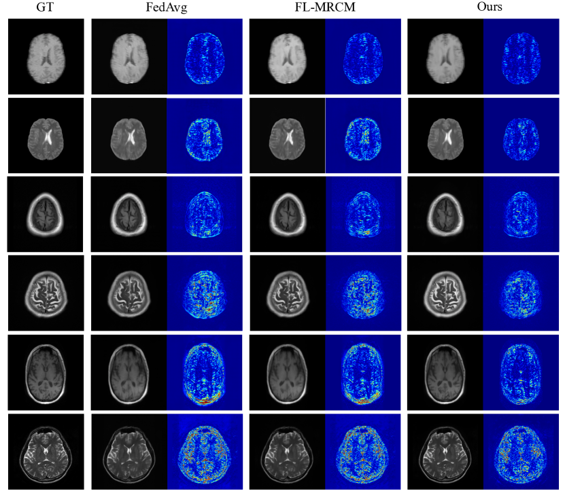This screenshot has height=493, width=565.
Task: View FL-MRCM reconstruction in the fifth row
Action: [287, 372]
